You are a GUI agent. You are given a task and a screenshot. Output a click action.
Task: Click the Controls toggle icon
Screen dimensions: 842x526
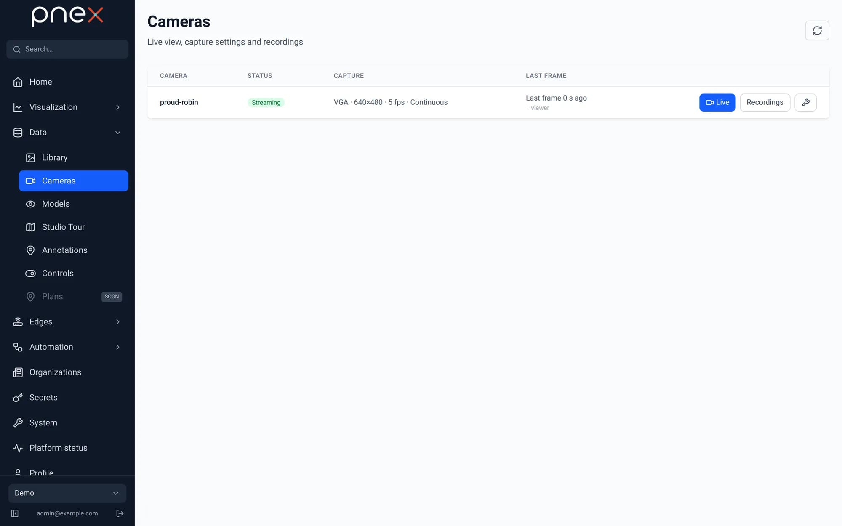[30, 274]
